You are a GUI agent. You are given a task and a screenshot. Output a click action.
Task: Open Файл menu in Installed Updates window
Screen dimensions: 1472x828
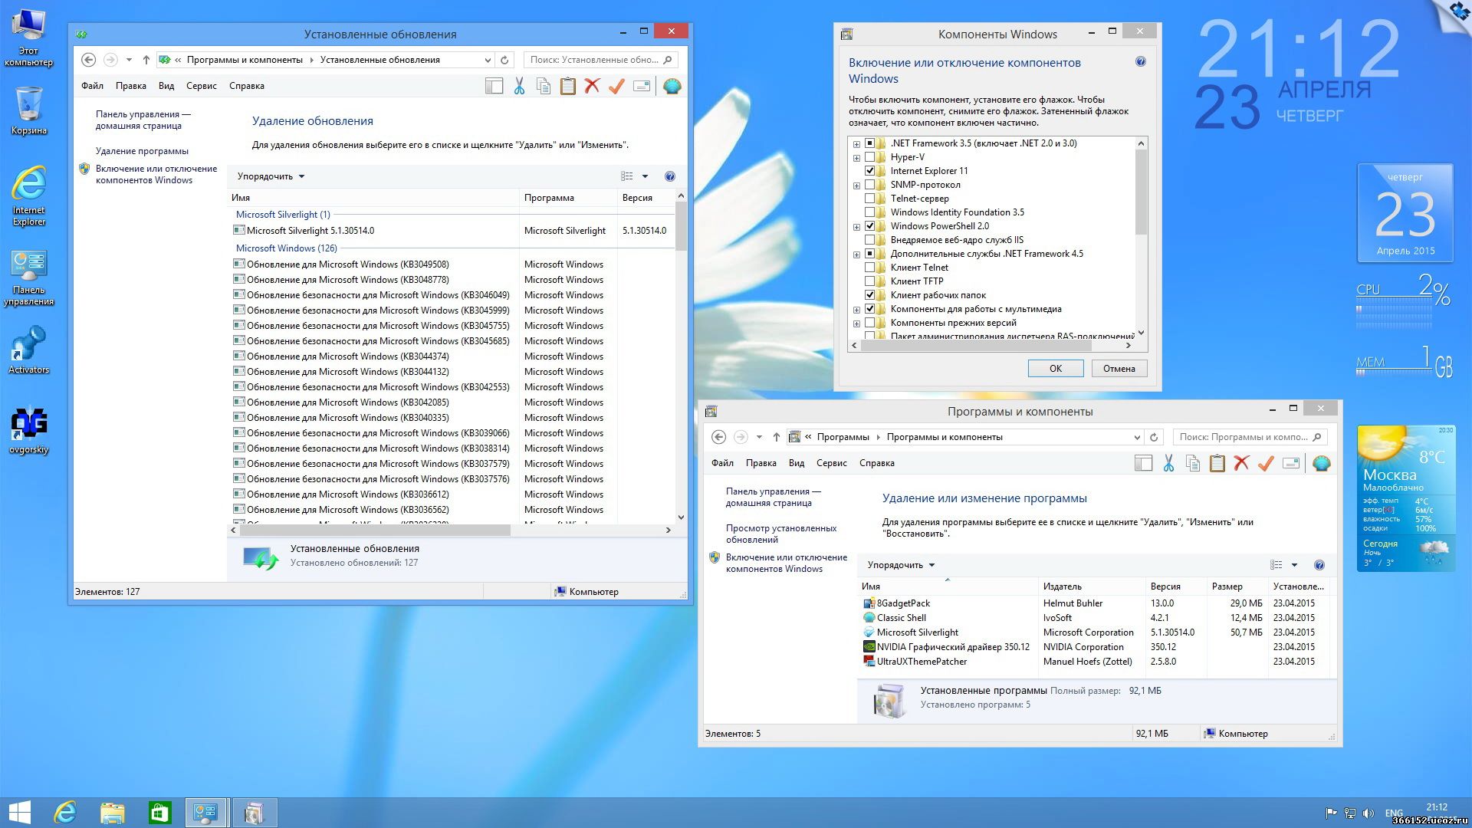[92, 86]
